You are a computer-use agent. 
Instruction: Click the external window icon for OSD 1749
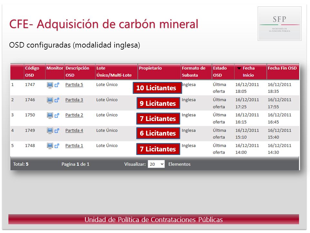pos(57,130)
